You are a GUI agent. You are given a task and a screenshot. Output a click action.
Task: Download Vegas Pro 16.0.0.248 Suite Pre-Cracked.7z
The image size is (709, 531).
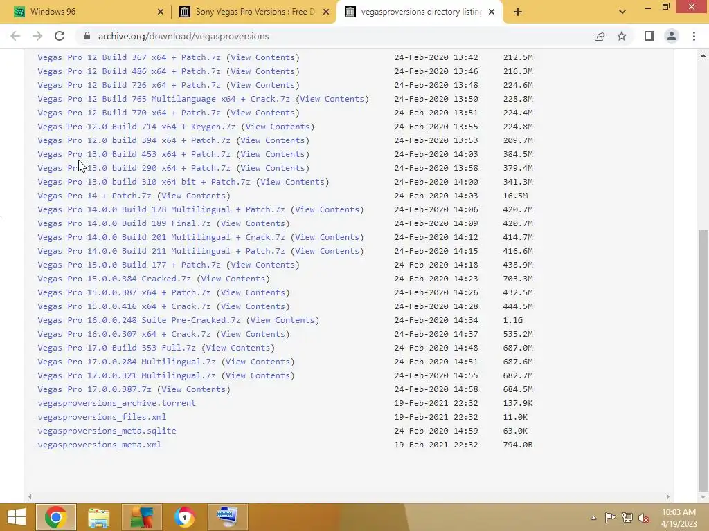point(138,320)
